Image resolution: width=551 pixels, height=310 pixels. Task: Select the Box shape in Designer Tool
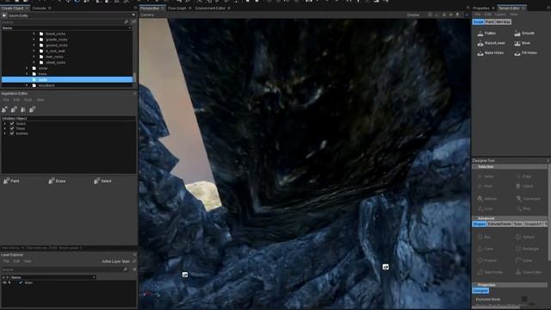pyautogui.click(x=484, y=238)
